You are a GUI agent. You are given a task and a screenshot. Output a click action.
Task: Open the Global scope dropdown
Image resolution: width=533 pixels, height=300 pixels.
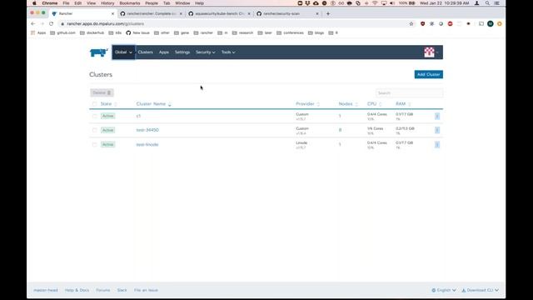124,52
